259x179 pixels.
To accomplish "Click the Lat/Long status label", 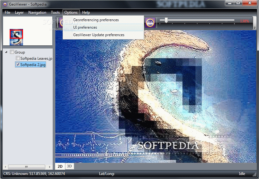I will (x=107, y=174).
